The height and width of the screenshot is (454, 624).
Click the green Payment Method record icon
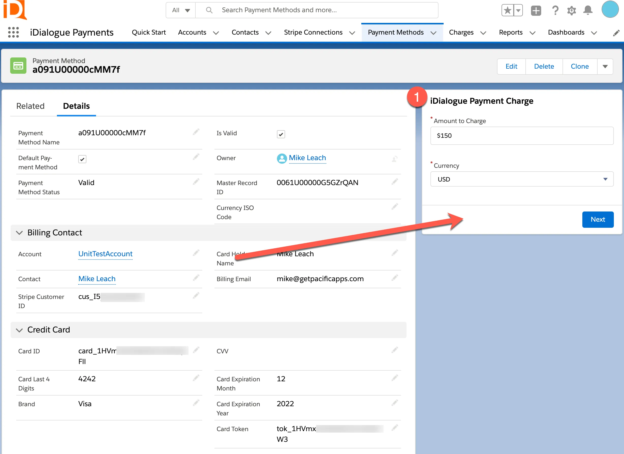pos(18,66)
